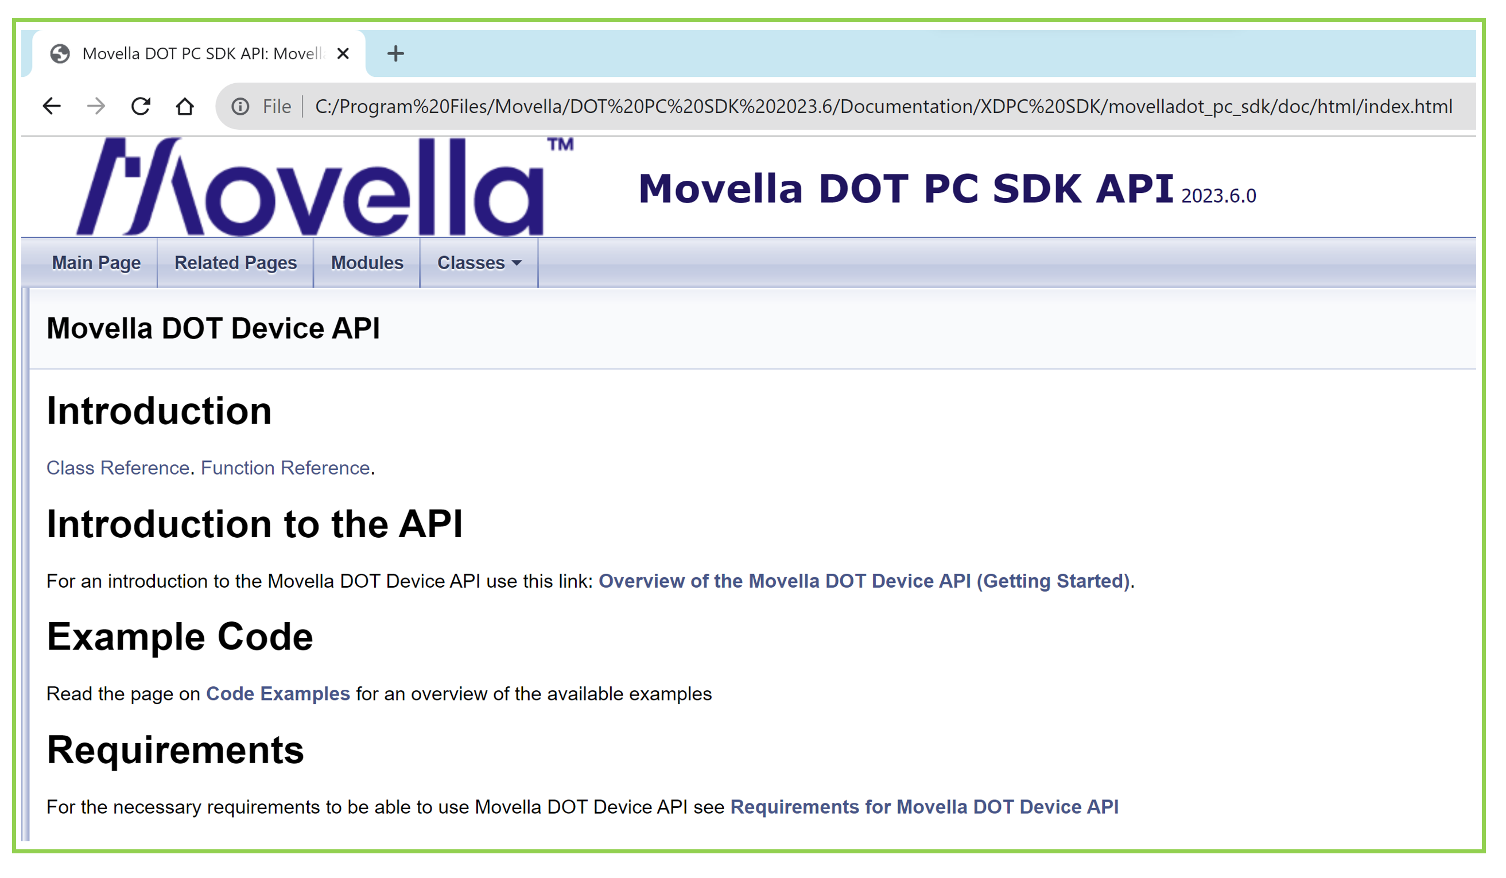Image resolution: width=1506 pixels, height=878 pixels.
Task: Reload the current documentation page
Action: click(141, 106)
